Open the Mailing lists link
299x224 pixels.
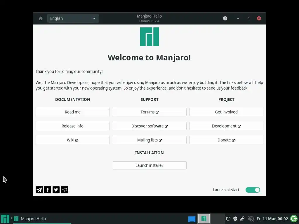149,140
